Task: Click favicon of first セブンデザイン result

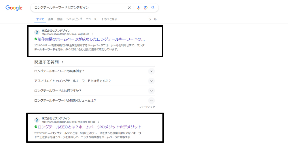Action: click(37, 32)
